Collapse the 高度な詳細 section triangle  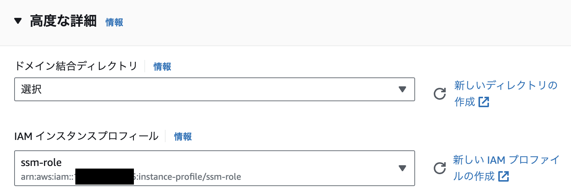point(18,21)
